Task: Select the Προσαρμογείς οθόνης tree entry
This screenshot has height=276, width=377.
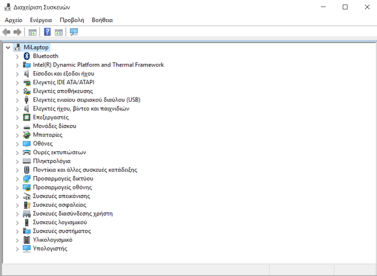Action: (x=63, y=187)
